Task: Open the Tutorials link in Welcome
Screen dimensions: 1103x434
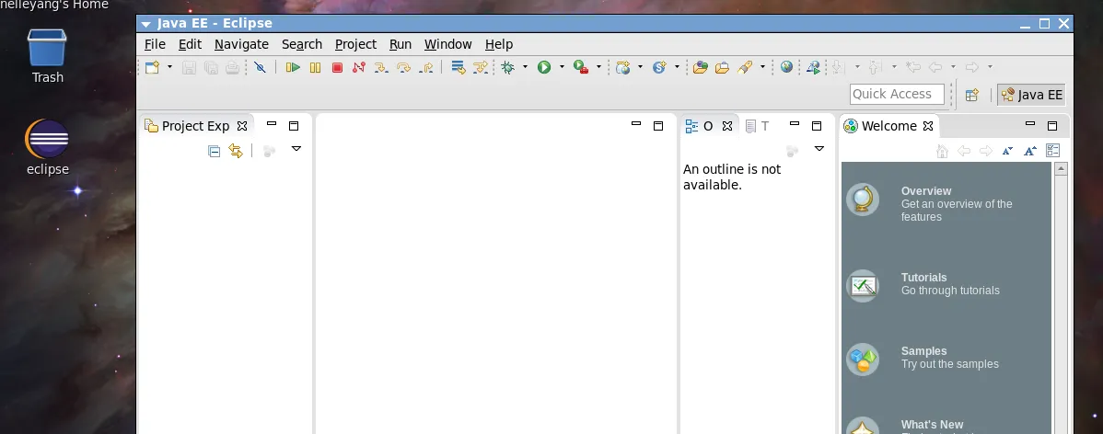Action: (923, 278)
